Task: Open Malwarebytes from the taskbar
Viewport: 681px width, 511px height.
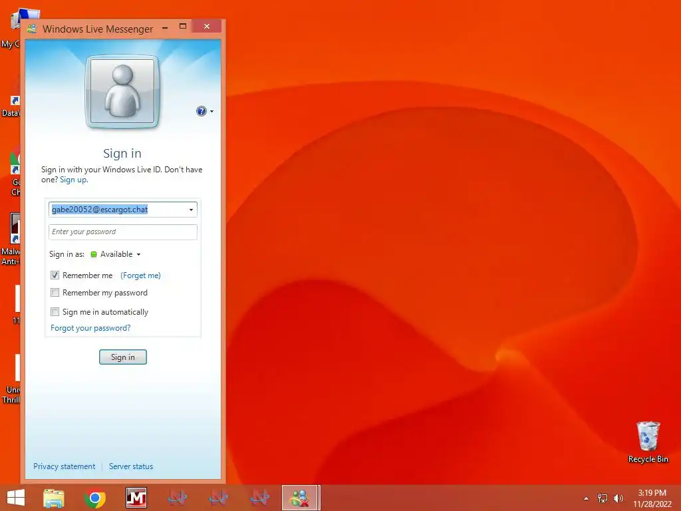Action: [136, 498]
